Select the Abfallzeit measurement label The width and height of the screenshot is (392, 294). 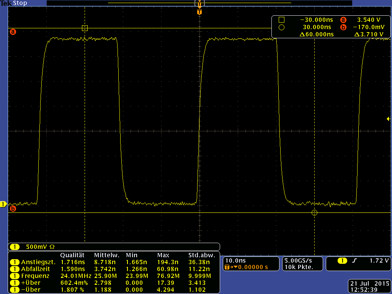coord(36,269)
